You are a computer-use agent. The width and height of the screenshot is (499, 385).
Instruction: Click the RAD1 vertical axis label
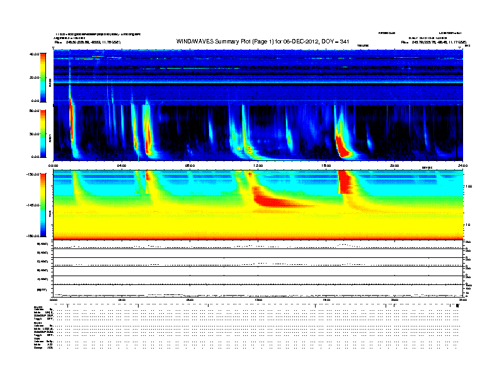pyautogui.click(x=50, y=138)
